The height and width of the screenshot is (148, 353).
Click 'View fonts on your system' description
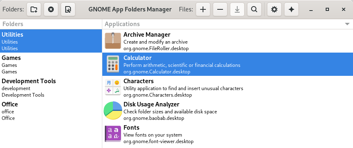[x=152, y=135]
